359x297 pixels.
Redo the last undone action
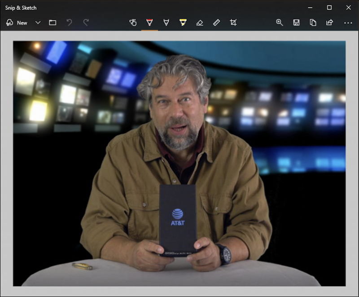coord(86,22)
